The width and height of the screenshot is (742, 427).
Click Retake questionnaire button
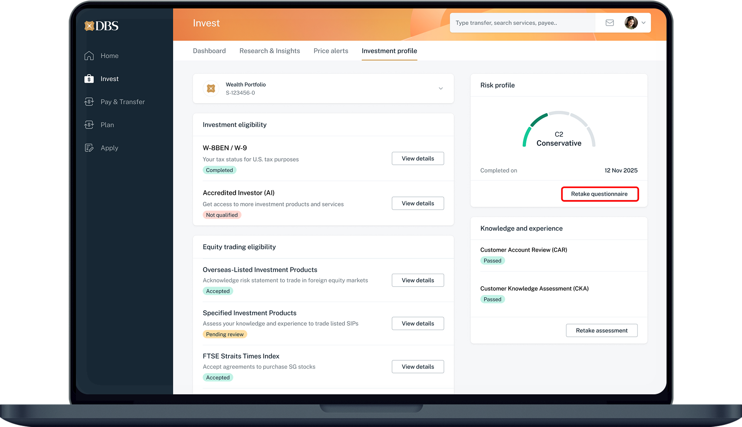pyautogui.click(x=600, y=194)
